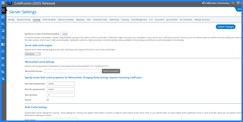Click the Max life span field

click(x=61, y=89)
